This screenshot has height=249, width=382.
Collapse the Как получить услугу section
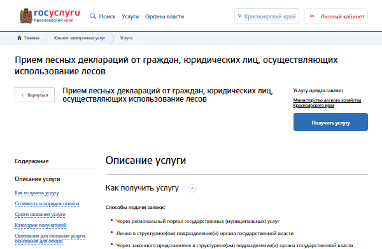(192, 188)
